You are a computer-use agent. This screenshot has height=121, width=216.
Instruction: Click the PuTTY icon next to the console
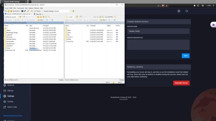point(25,11)
